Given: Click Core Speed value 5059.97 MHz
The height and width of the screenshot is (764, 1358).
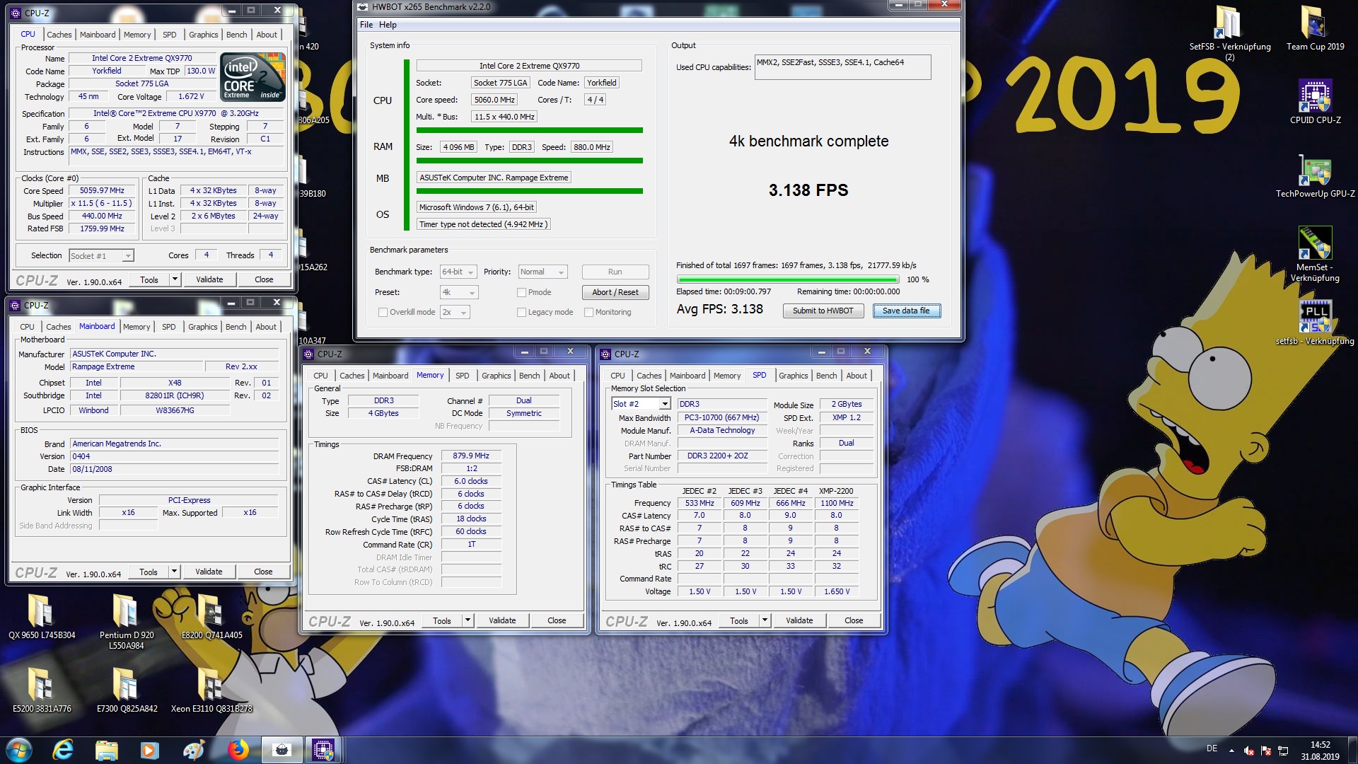Looking at the screenshot, I should tap(102, 190).
